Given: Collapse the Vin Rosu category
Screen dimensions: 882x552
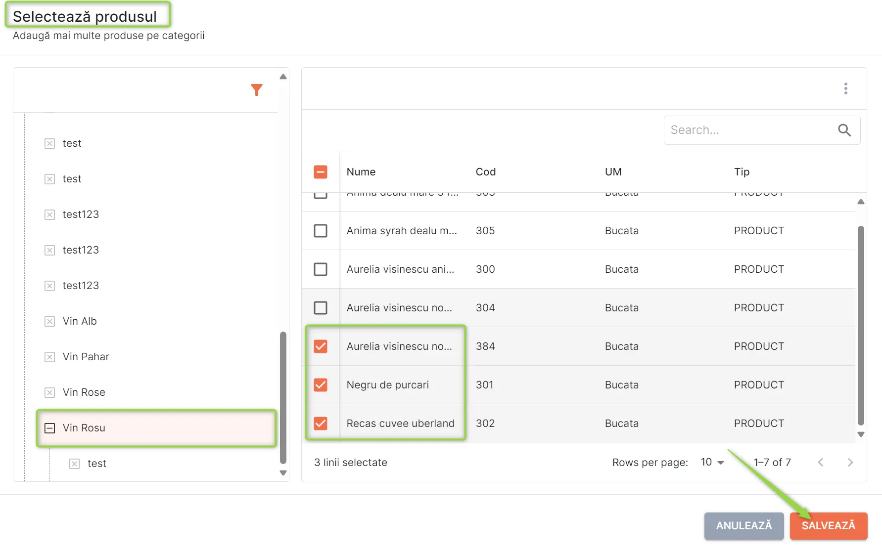Looking at the screenshot, I should [x=50, y=428].
